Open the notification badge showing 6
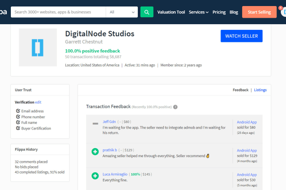This screenshot has width=286, height=190. (x=280, y=8)
